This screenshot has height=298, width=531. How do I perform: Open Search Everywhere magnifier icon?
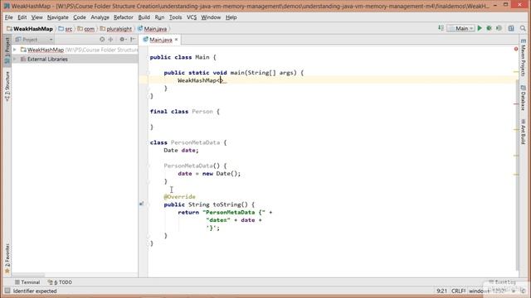tap(523, 28)
